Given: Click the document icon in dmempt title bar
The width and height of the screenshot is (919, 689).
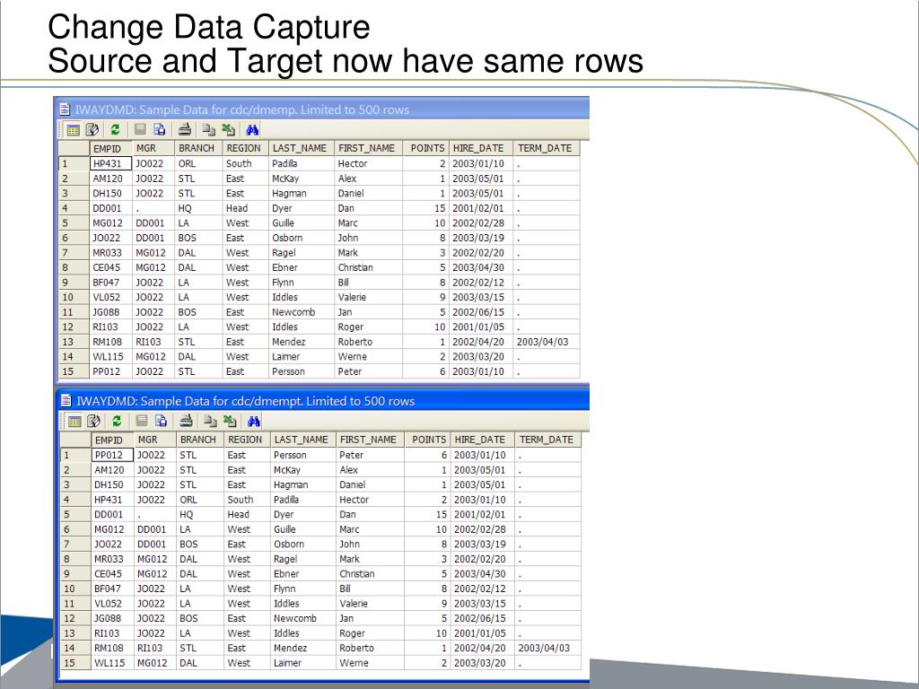Looking at the screenshot, I should [66, 401].
